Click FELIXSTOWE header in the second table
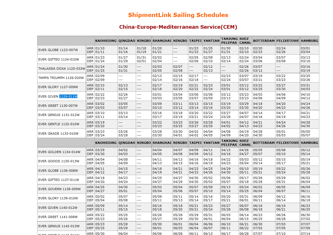Screen dimensions: 333x235 pos(287,143)
